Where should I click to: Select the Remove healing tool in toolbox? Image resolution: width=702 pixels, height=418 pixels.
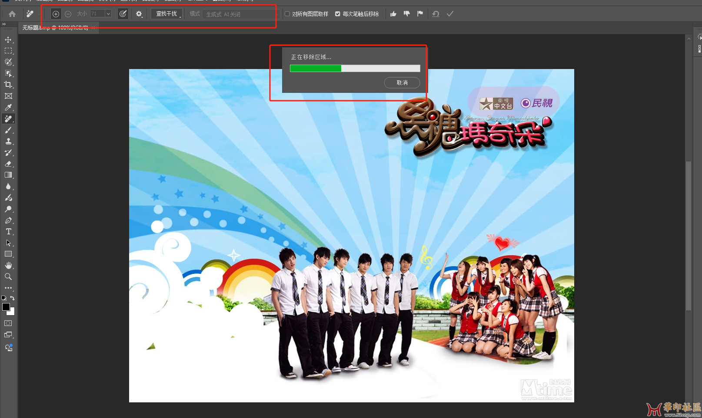pyautogui.click(x=8, y=118)
